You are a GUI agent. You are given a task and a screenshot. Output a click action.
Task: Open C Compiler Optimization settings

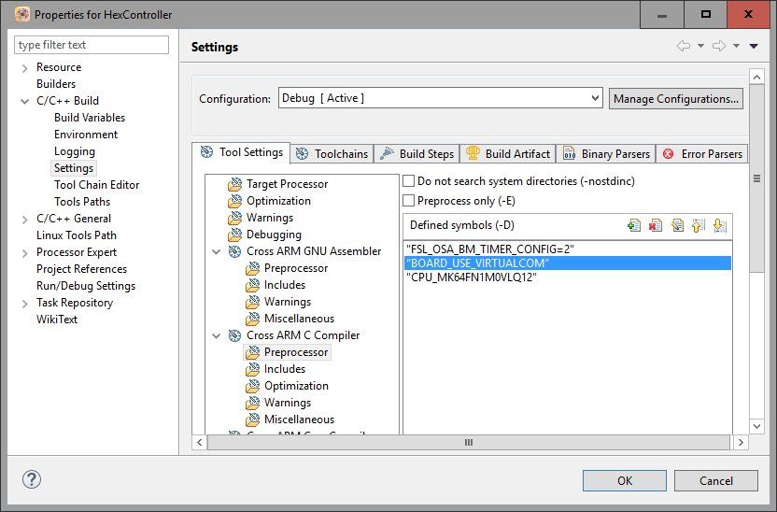(x=296, y=386)
